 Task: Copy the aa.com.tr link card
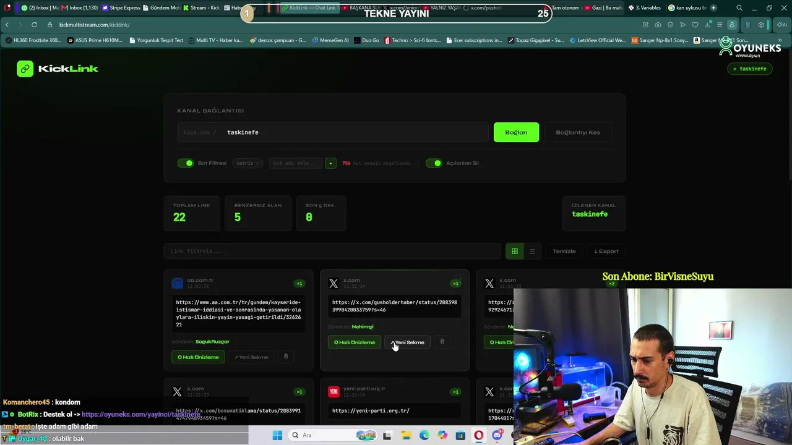click(286, 357)
